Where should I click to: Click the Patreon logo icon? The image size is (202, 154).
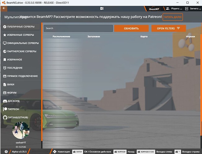tap(5, 109)
